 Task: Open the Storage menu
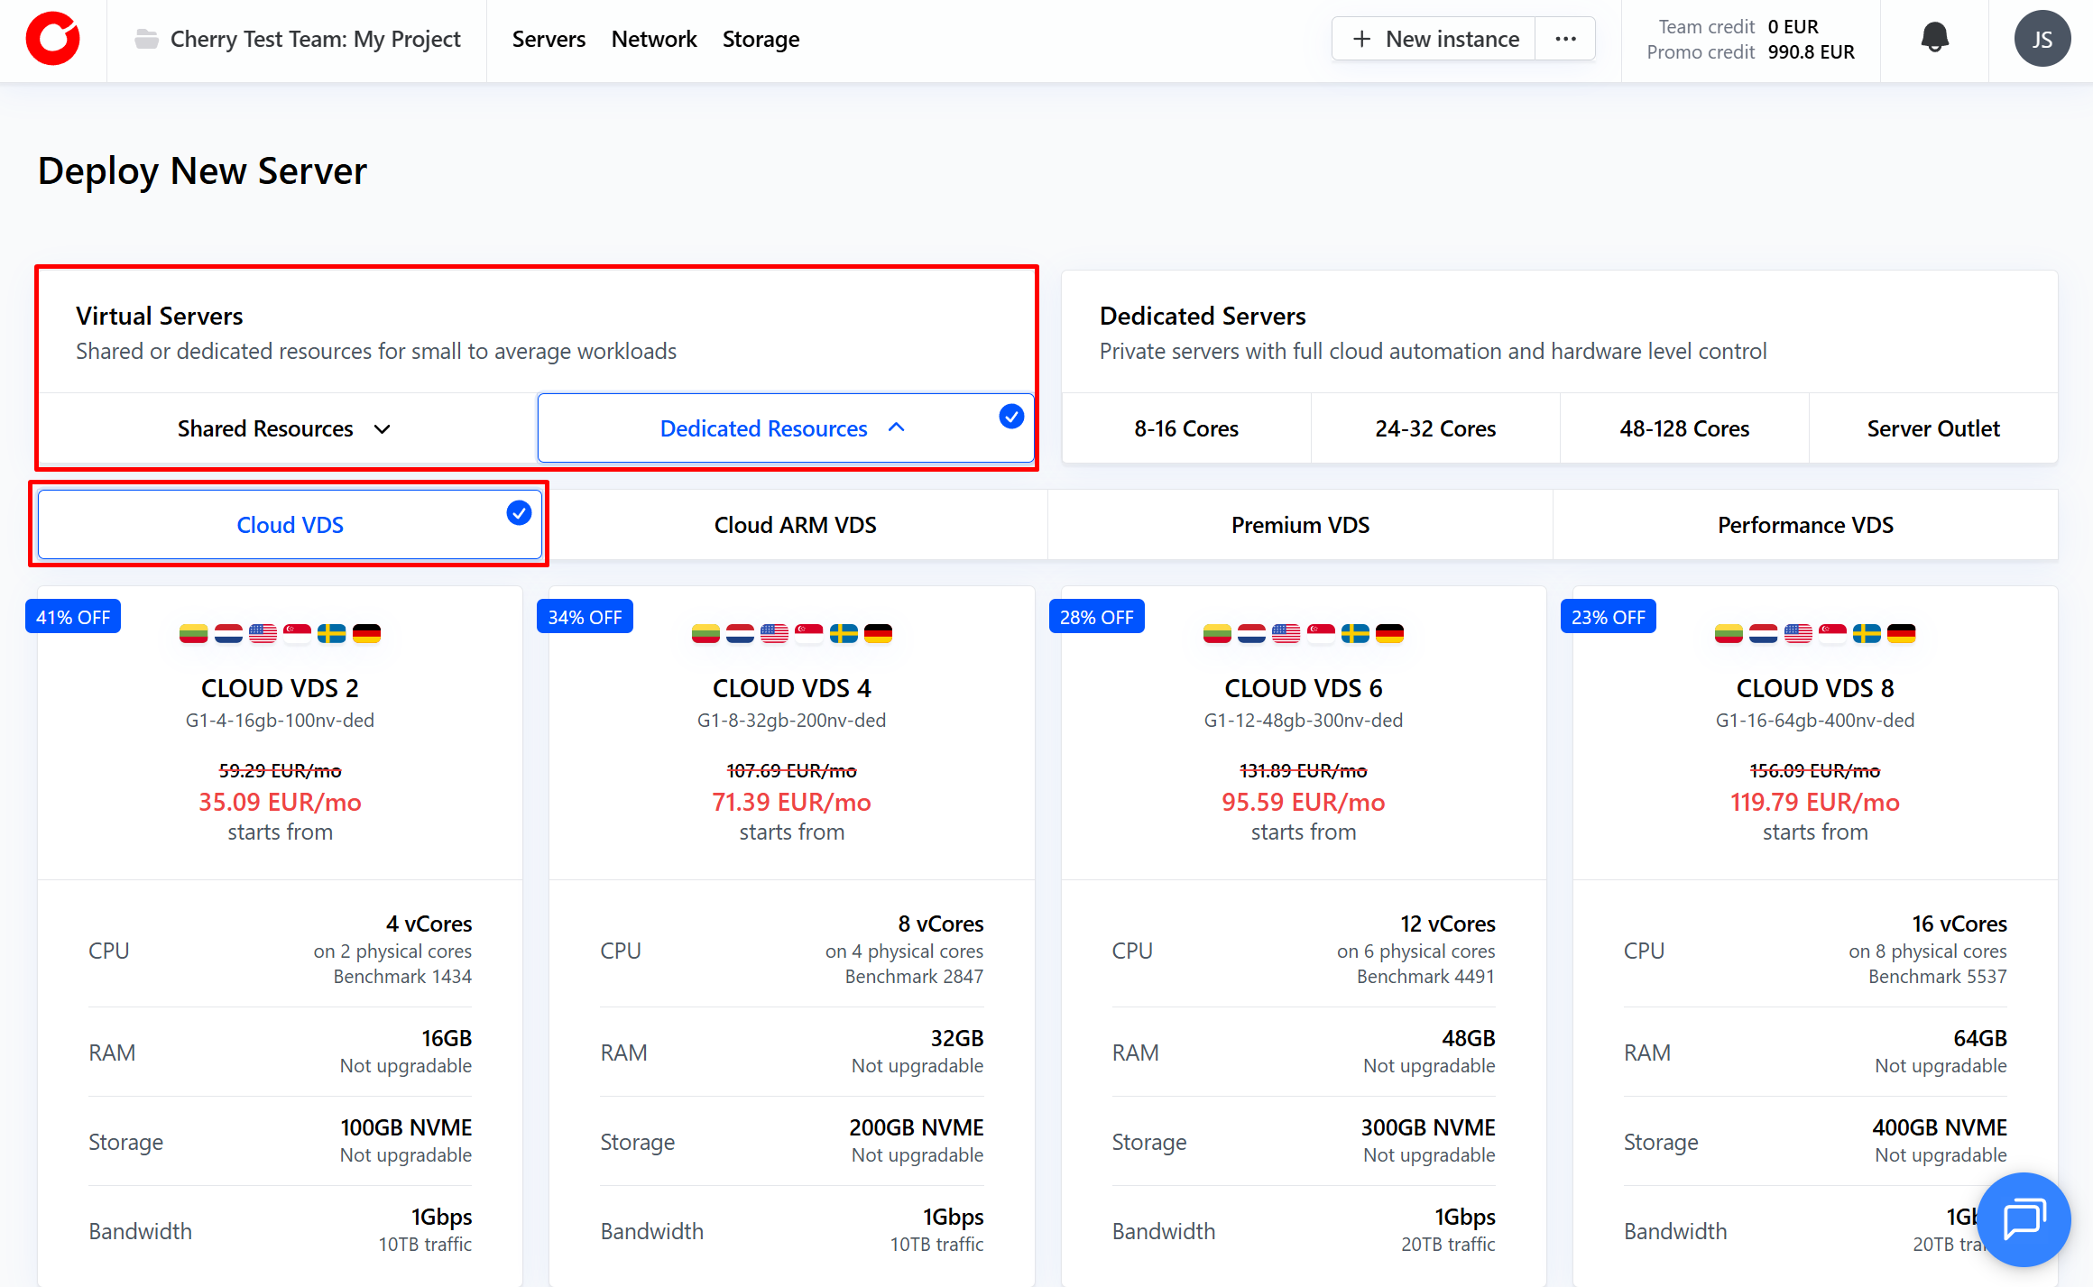click(x=761, y=39)
